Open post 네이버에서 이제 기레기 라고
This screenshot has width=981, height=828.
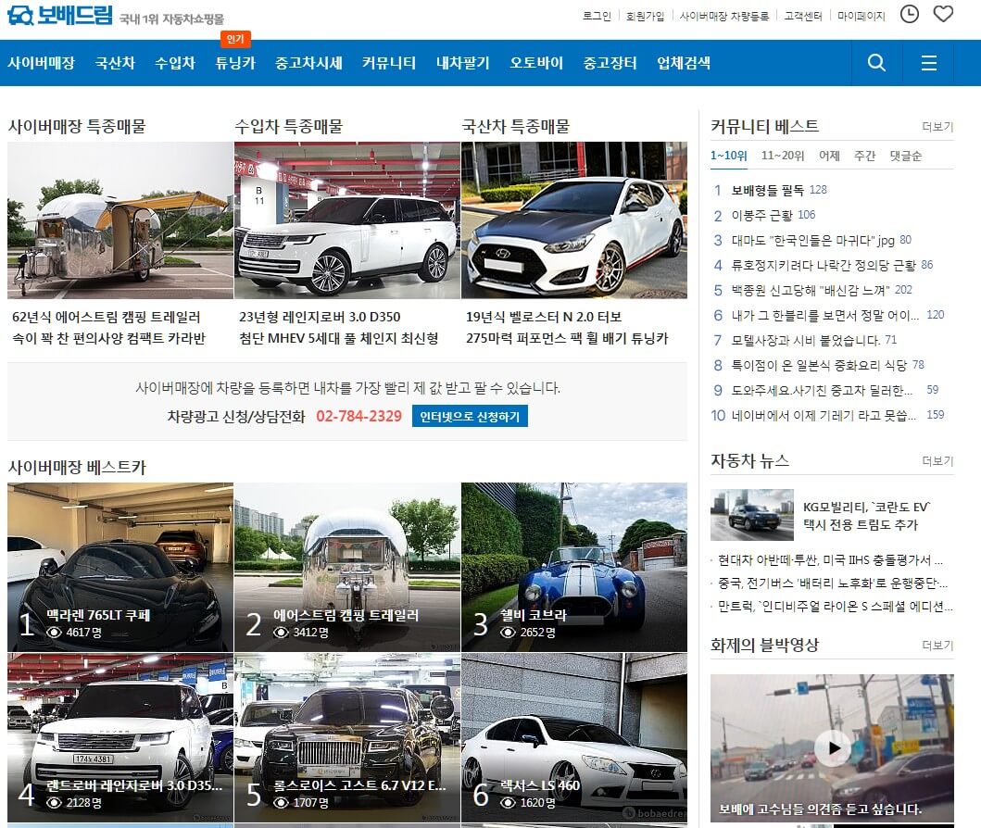click(x=824, y=415)
